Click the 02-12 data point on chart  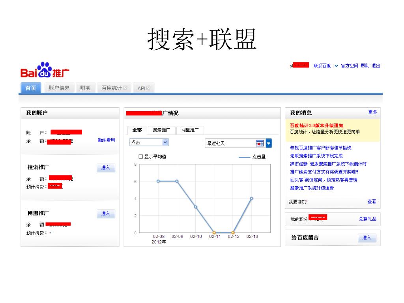[233, 232]
